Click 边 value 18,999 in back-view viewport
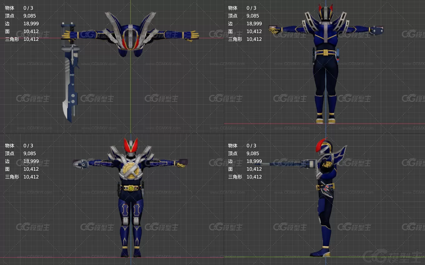Image resolution: width=425 pixels, height=265 pixels. [x=254, y=23]
